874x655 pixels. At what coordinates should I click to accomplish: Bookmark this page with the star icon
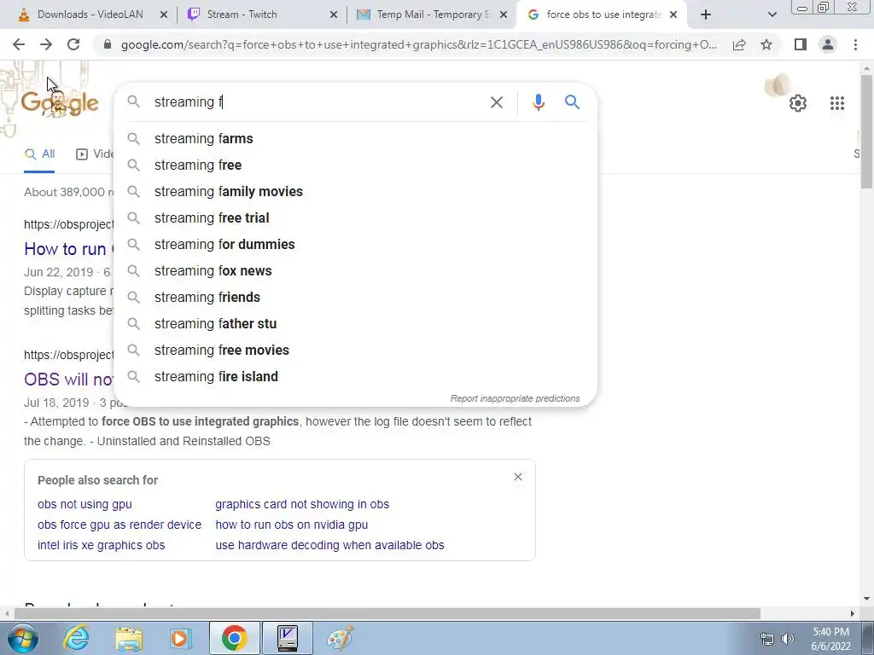click(766, 44)
